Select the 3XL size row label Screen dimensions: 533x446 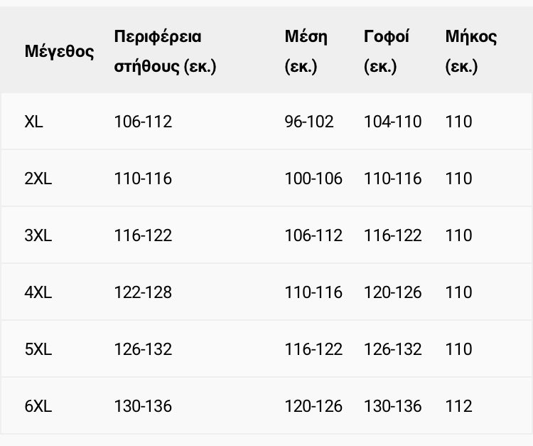pos(38,235)
